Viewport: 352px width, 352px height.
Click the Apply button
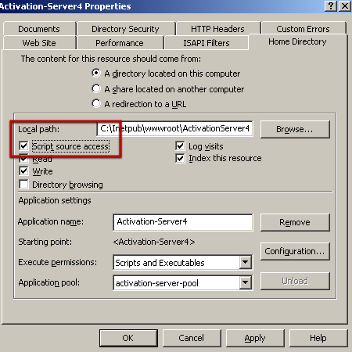[x=255, y=338]
